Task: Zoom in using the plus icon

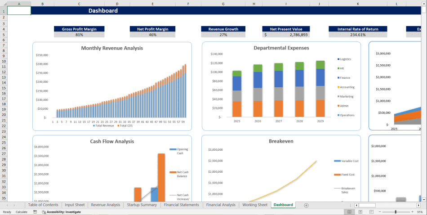Action: tap(412, 212)
